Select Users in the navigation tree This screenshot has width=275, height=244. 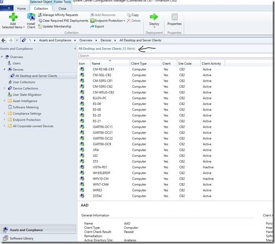(16, 63)
